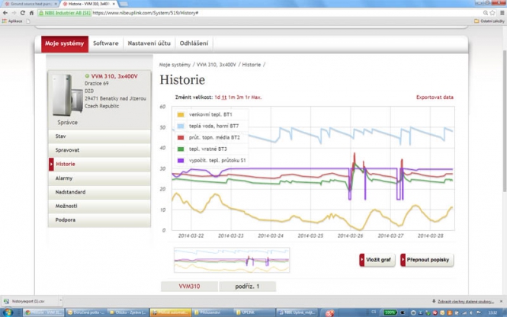
Task: Click the Windows Start orb
Action: pyautogui.click(x=8, y=312)
